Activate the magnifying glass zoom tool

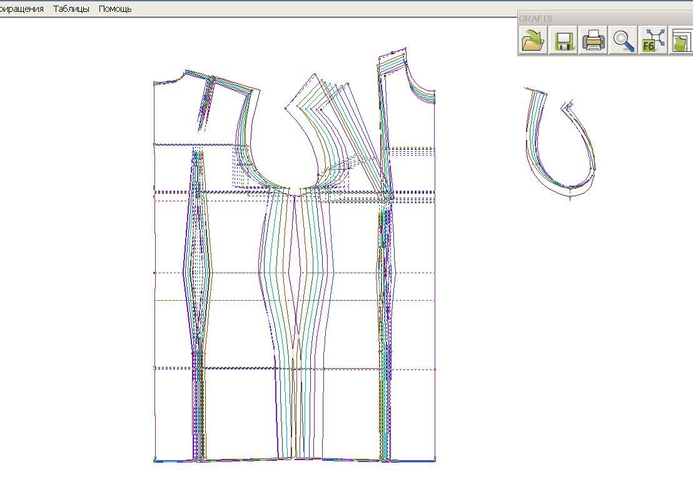tap(623, 41)
